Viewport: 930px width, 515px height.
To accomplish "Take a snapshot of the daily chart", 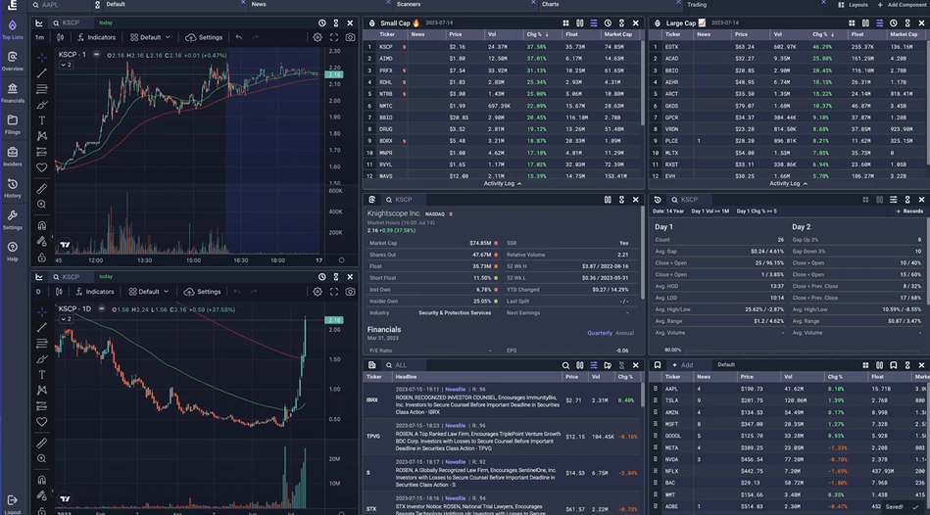I will coord(351,292).
